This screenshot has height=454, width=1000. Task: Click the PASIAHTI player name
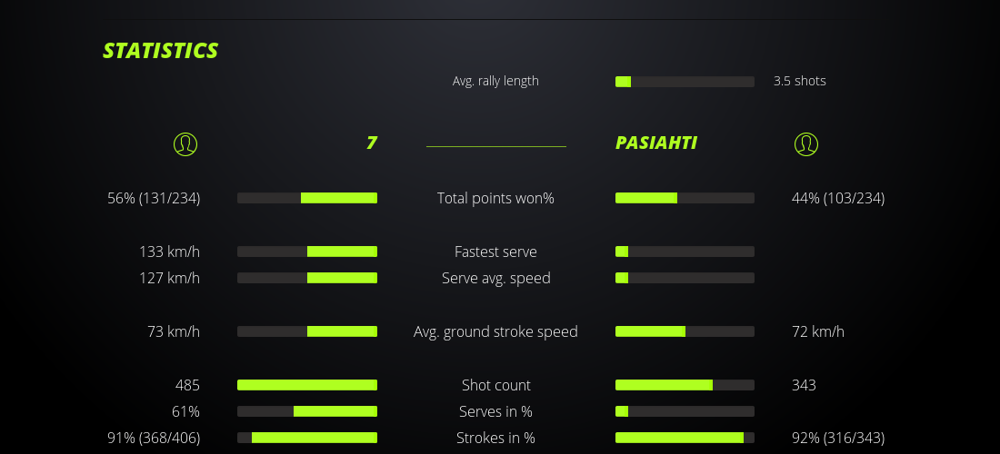click(x=656, y=143)
